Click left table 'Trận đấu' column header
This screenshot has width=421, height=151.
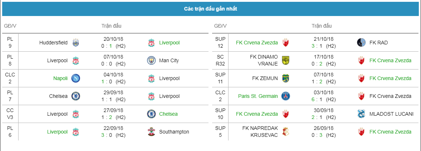pos(111,26)
